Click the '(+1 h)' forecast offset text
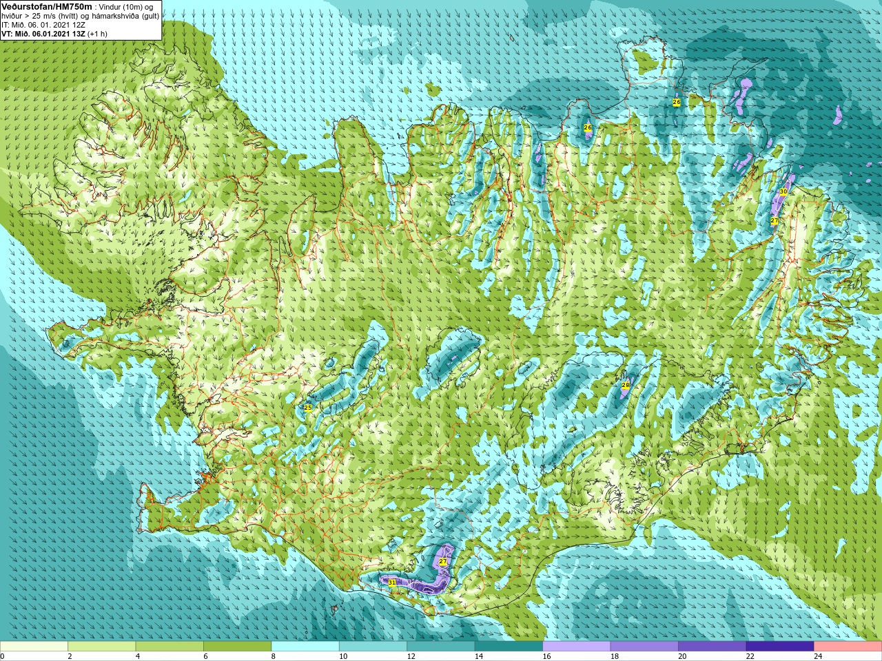 click(x=97, y=33)
